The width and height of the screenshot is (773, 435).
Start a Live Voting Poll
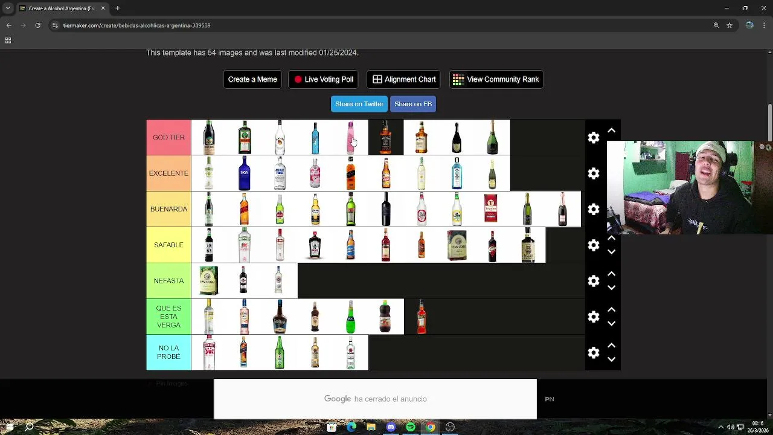(323, 79)
